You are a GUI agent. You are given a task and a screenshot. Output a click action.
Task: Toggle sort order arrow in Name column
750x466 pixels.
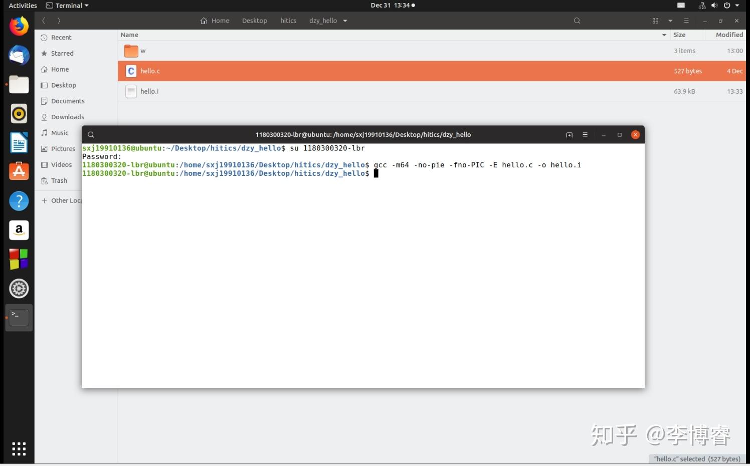(664, 35)
